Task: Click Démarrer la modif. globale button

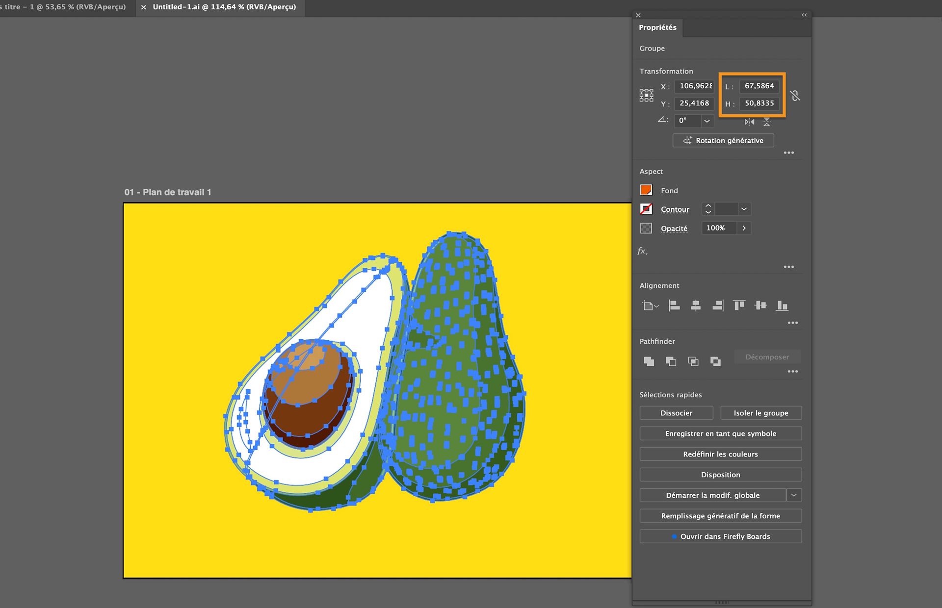Action: pyautogui.click(x=713, y=495)
